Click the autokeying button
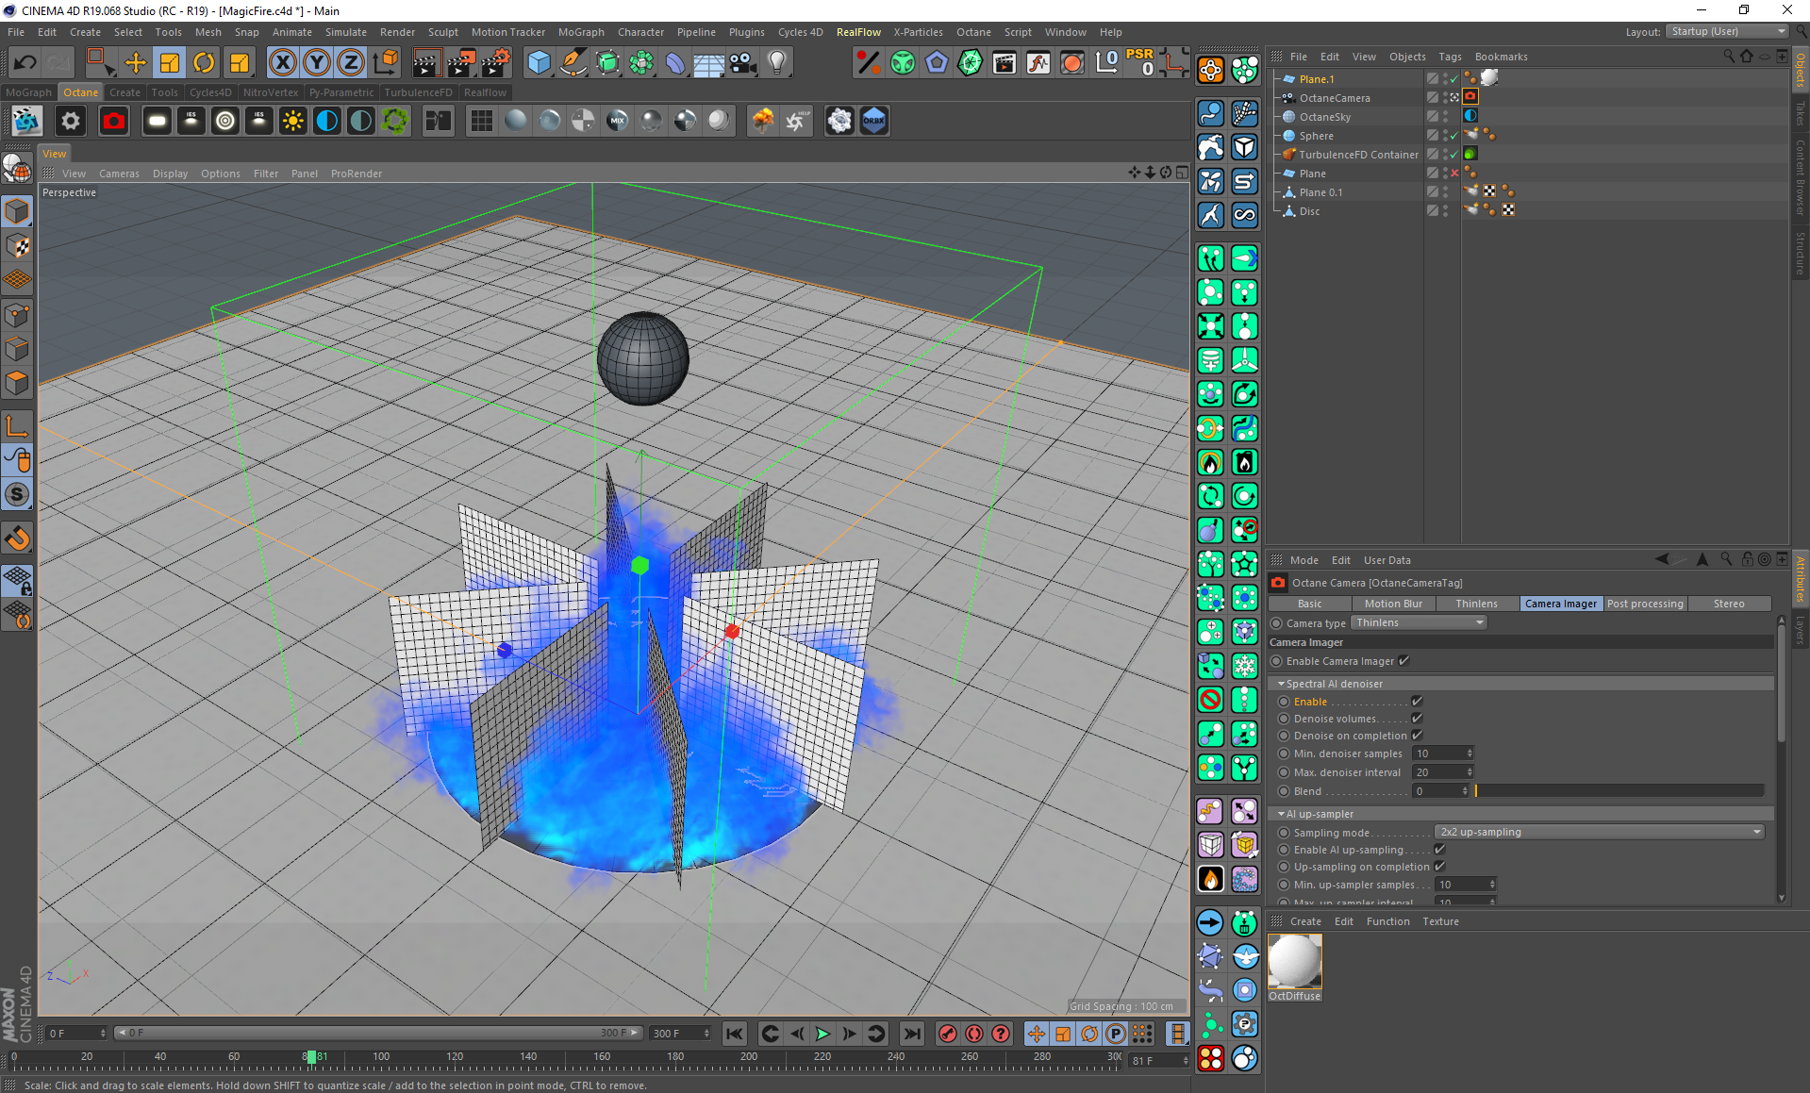Viewport: 1810px width, 1093px height. click(x=974, y=1034)
